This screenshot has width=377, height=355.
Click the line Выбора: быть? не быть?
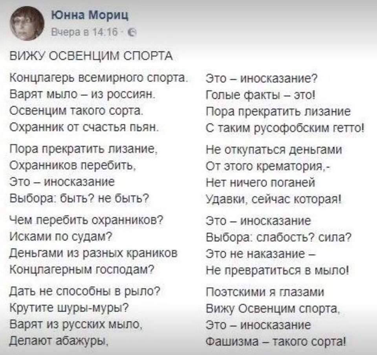[79, 198]
